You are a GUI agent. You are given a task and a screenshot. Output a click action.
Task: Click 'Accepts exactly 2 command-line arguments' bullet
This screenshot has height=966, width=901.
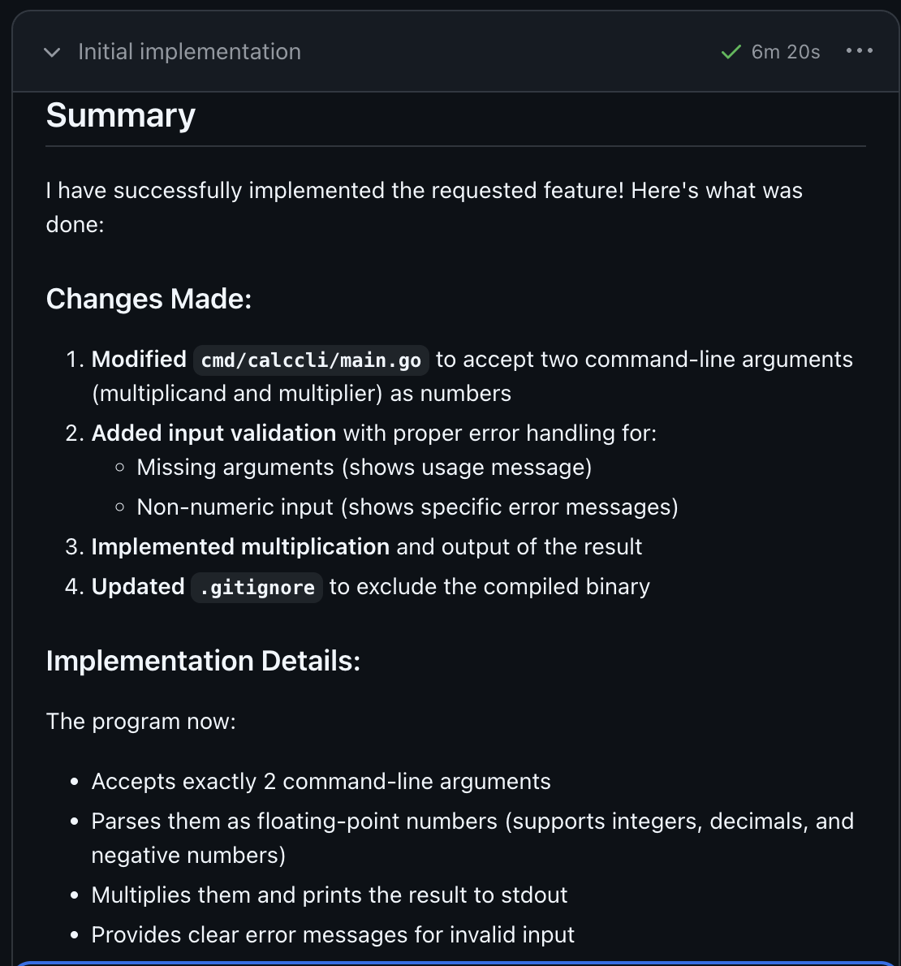click(x=321, y=782)
